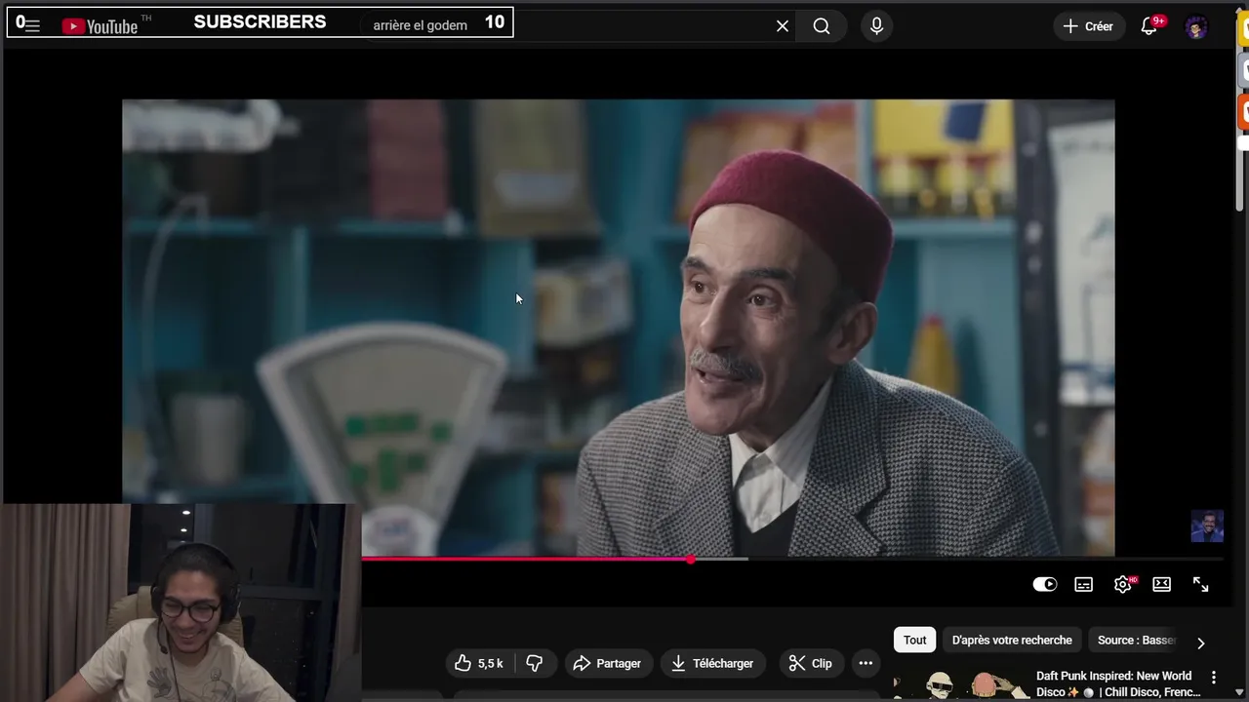Clear the search box with X

pyautogui.click(x=783, y=26)
